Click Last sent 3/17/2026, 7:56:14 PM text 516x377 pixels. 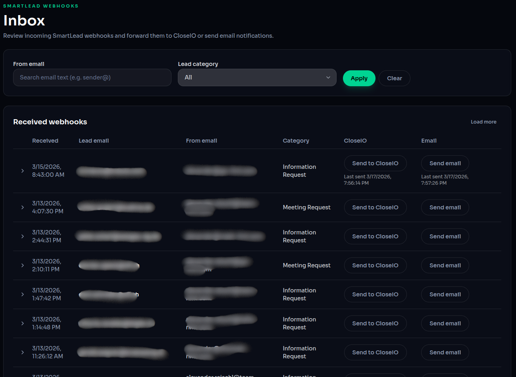click(368, 180)
